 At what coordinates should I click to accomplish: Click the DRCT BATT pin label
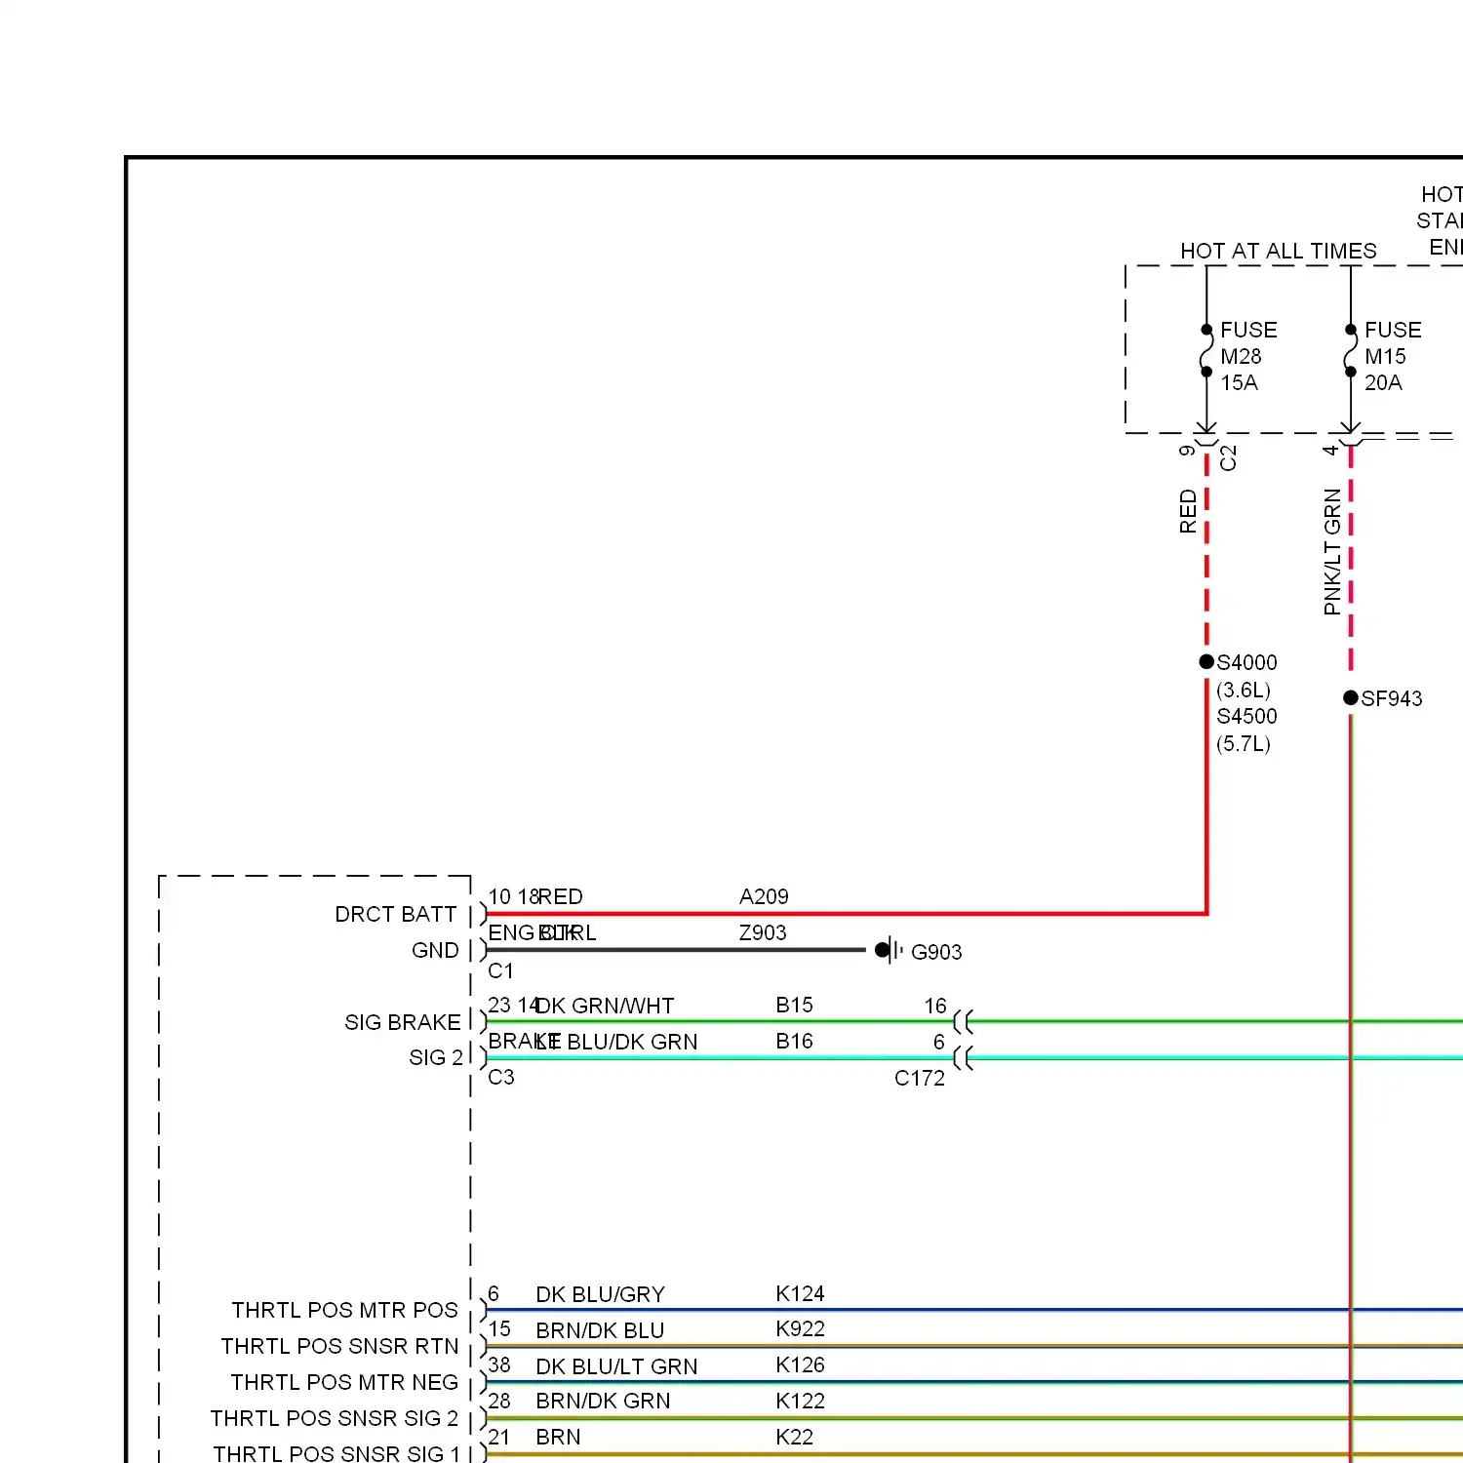pyautogui.click(x=396, y=914)
